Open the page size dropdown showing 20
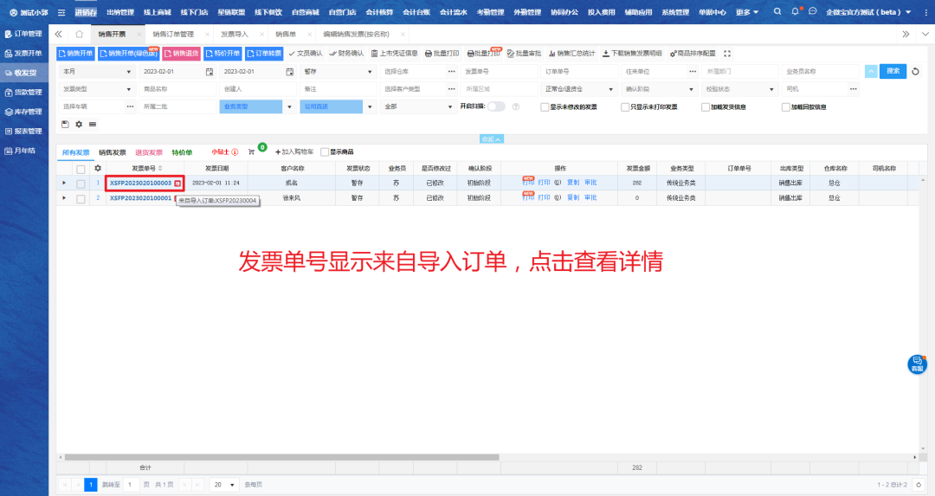This screenshot has height=496, width=935. (x=224, y=485)
